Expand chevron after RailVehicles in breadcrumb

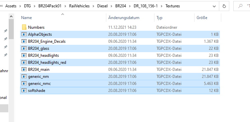pos(93,6)
